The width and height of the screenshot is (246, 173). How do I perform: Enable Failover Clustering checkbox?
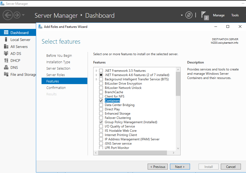pyautogui.click(x=101, y=118)
